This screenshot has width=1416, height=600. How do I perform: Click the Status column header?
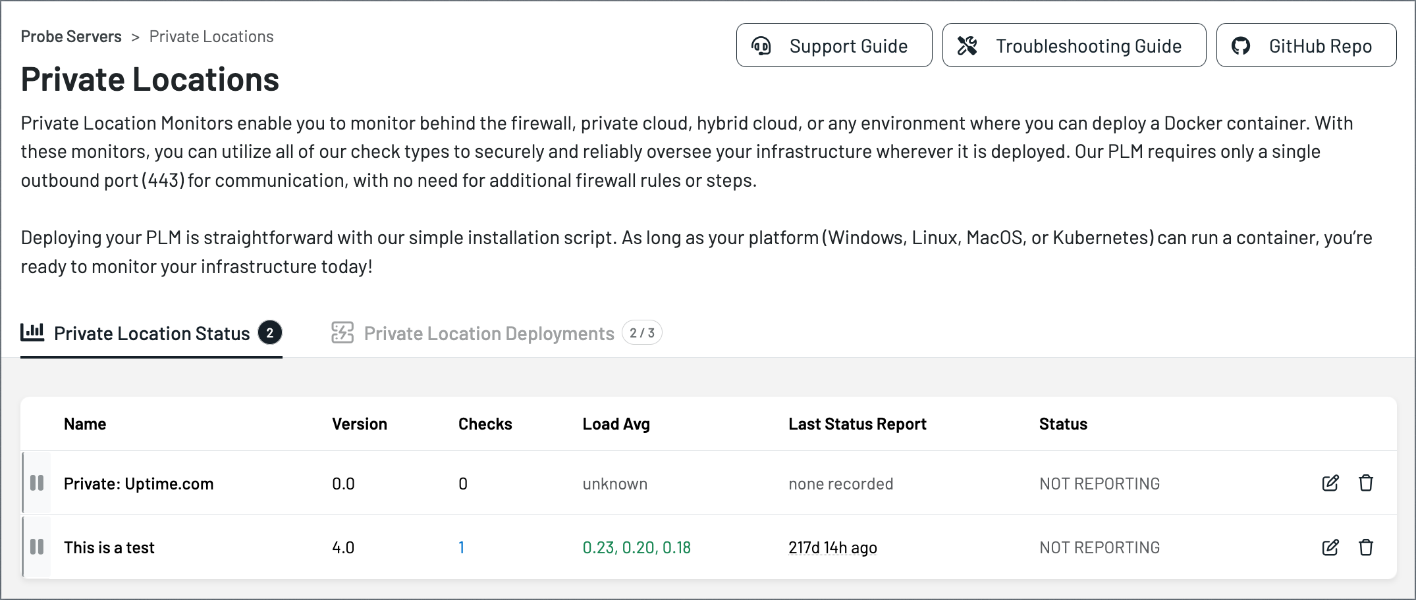[x=1064, y=424]
